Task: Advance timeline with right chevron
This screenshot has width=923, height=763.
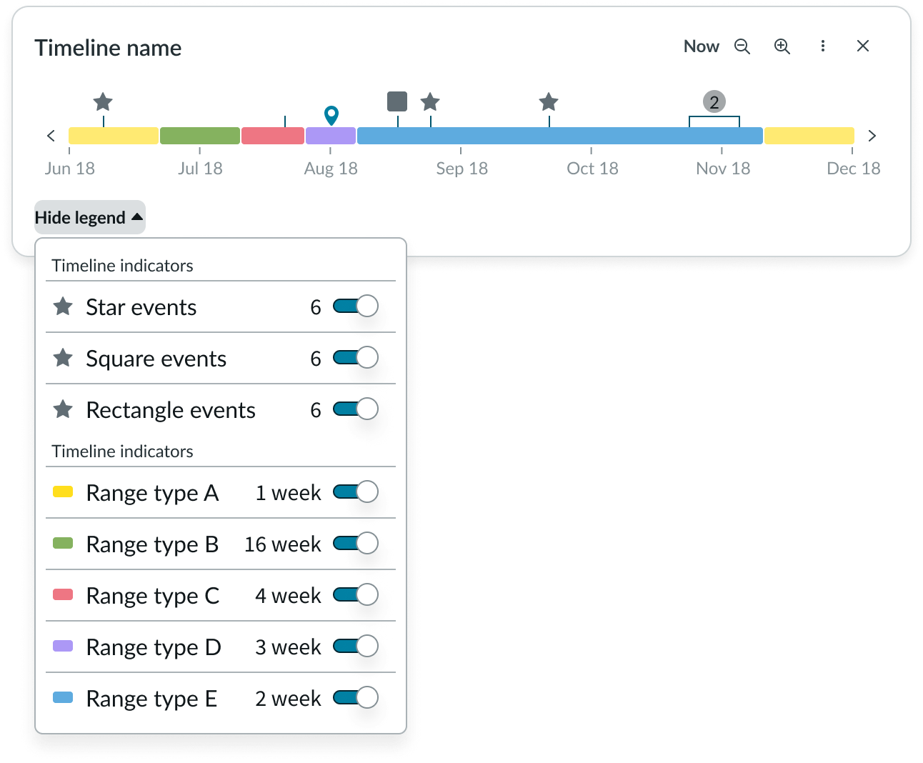Action: click(x=872, y=136)
